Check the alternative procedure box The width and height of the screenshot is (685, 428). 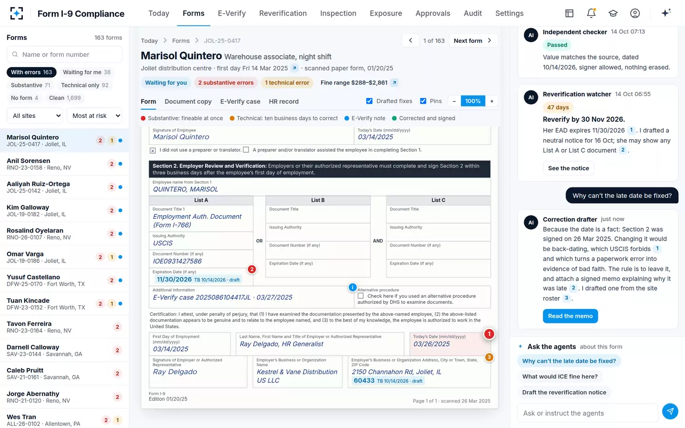click(x=361, y=296)
